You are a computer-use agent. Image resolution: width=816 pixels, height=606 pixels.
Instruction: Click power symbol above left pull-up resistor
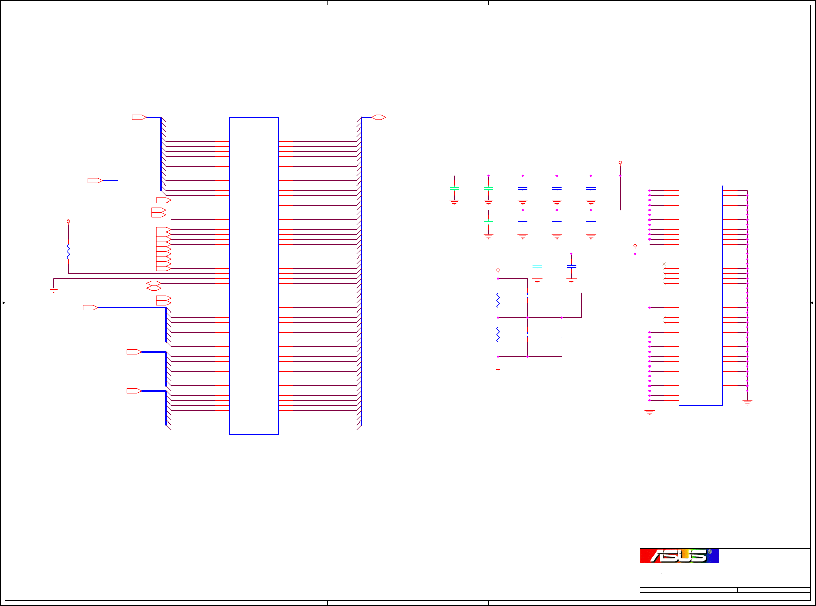68,222
